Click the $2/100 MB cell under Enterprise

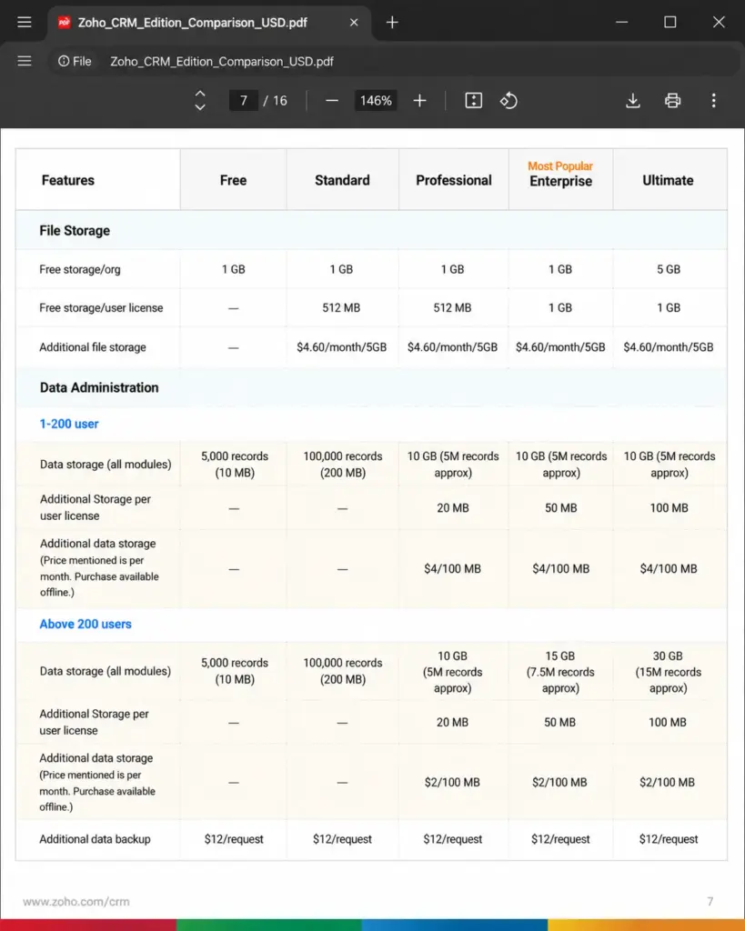coord(559,783)
